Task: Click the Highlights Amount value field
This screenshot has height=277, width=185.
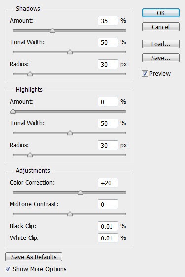Action: [x=108, y=102]
